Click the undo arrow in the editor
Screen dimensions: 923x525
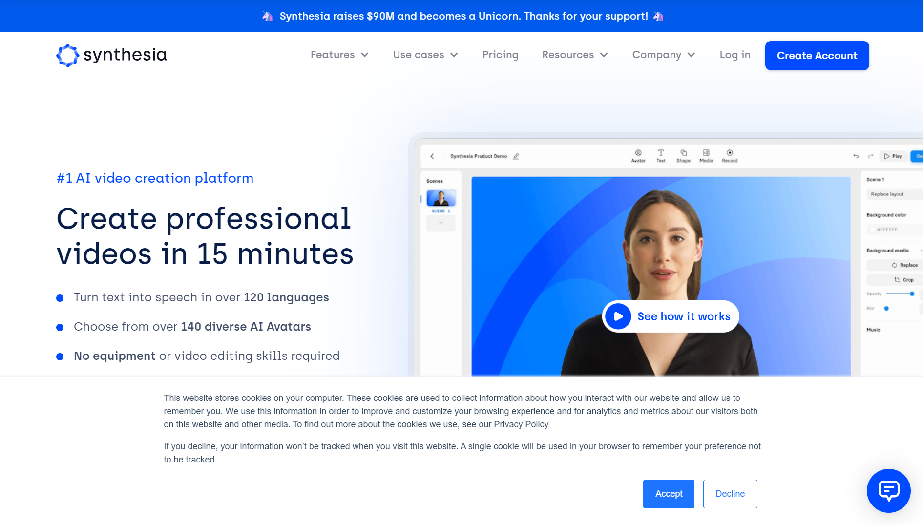pyautogui.click(x=856, y=156)
